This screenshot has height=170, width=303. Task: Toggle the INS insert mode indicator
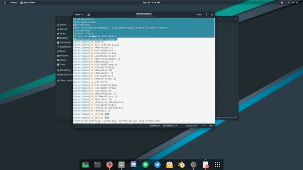click(211, 126)
